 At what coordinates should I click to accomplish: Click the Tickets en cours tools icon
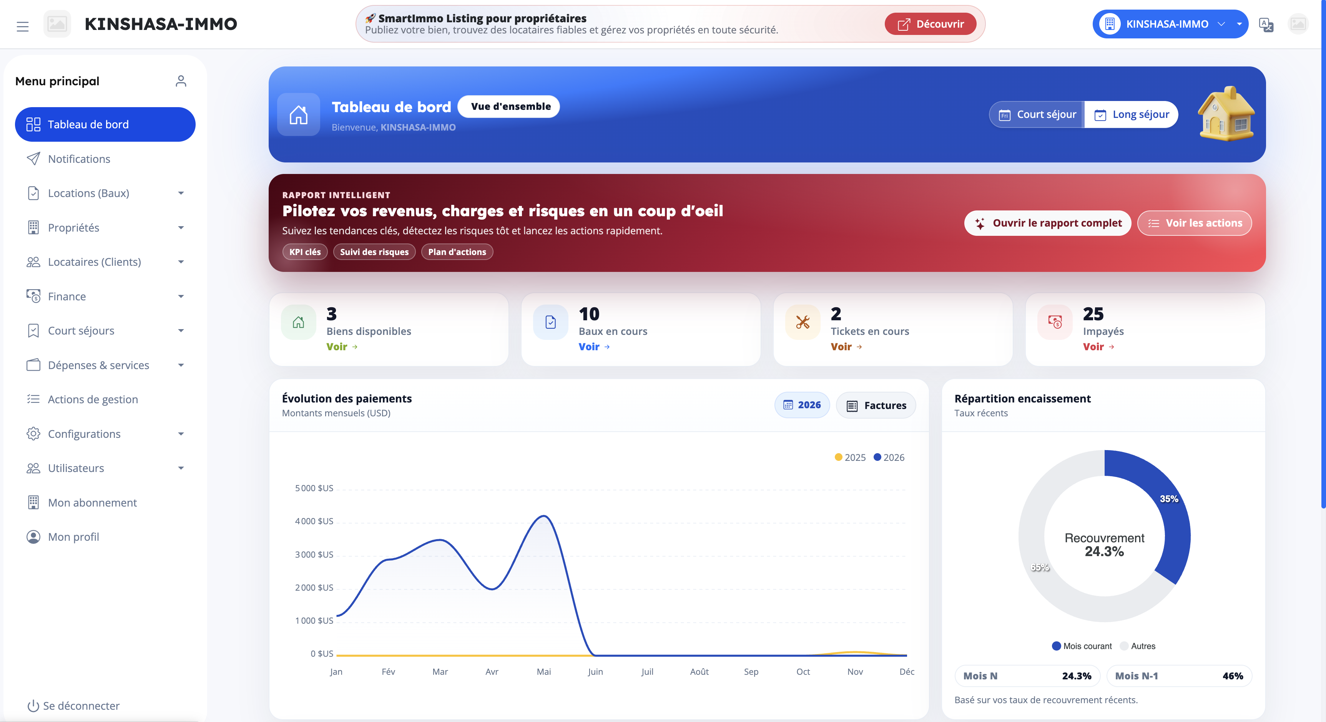click(803, 323)
